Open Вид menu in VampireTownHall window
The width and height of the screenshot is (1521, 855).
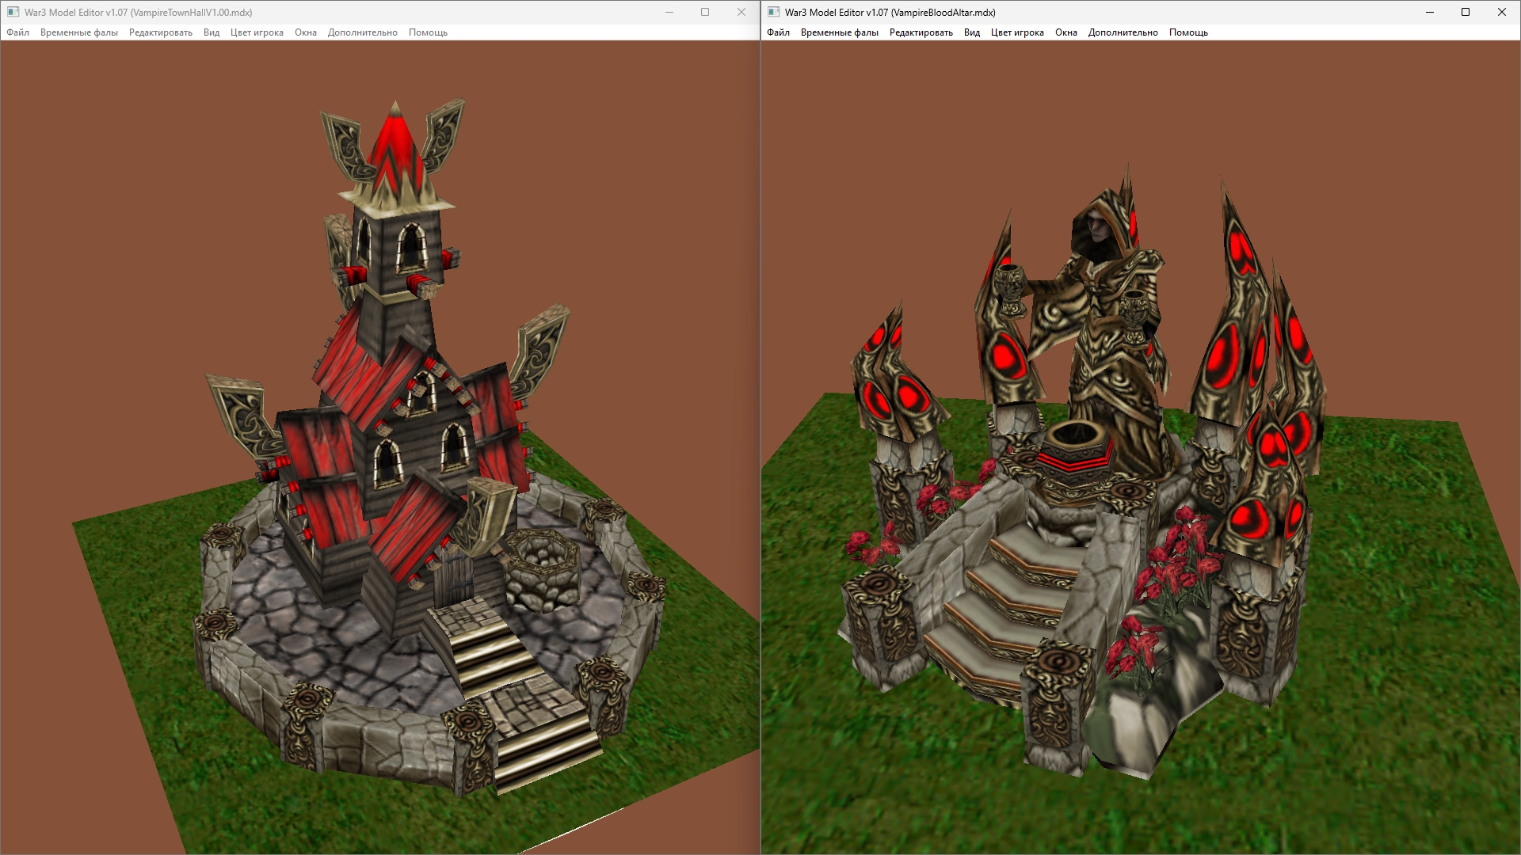click(212, 32)
